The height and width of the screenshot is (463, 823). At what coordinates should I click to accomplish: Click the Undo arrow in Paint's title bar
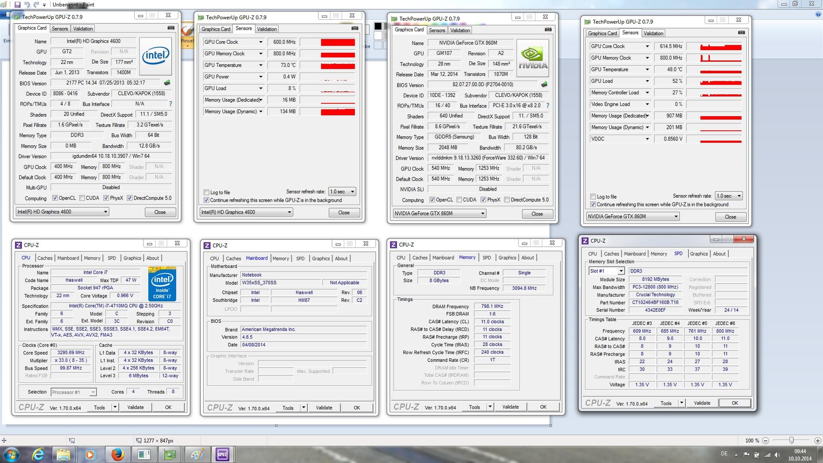tap(27, 4)
